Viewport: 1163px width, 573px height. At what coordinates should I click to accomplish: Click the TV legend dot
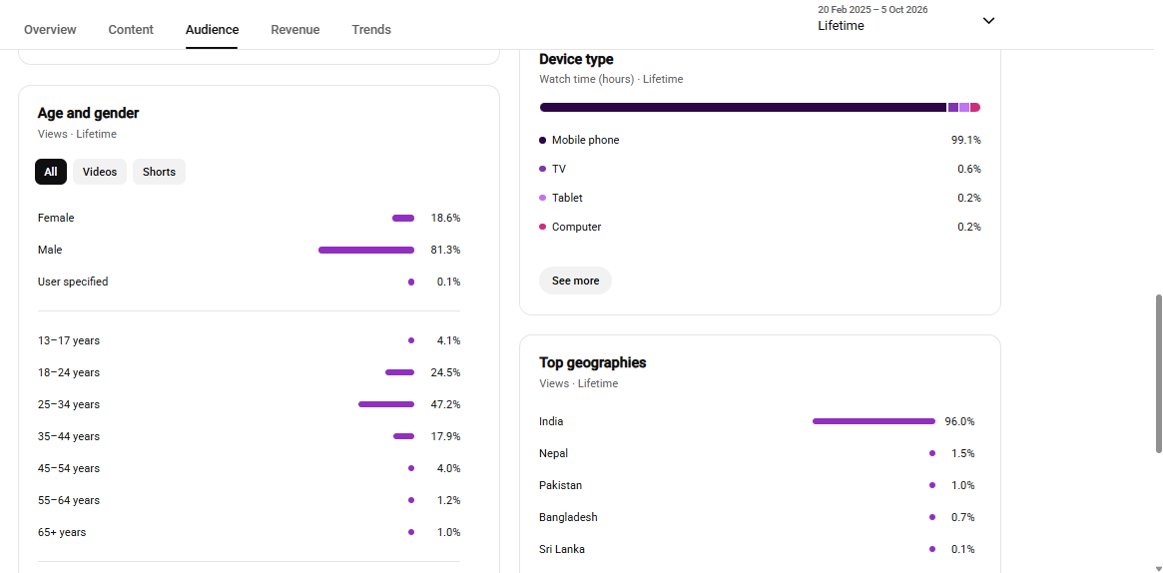(x=543, y=169)
